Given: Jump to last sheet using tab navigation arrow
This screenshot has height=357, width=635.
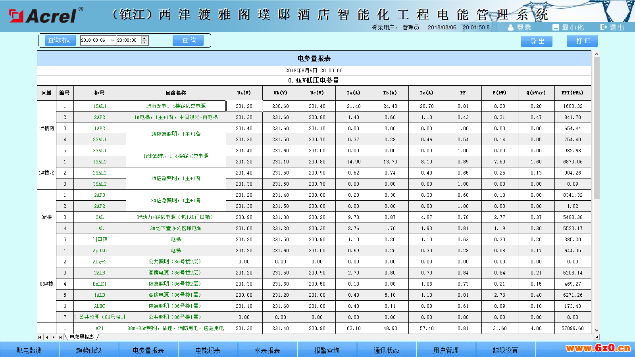Looking at the screenshot, I should pyautogui.click(x=60, y=337).
